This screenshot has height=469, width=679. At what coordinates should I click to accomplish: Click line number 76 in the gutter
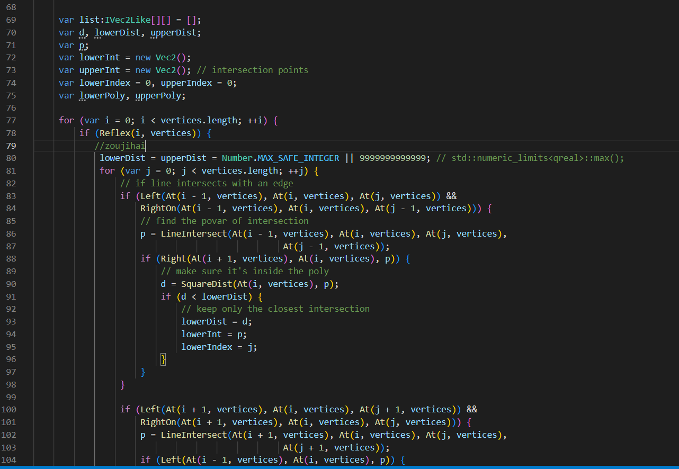click(x=11, y=108)
